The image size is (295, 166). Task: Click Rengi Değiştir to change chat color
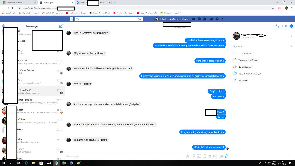pos(245,67)
